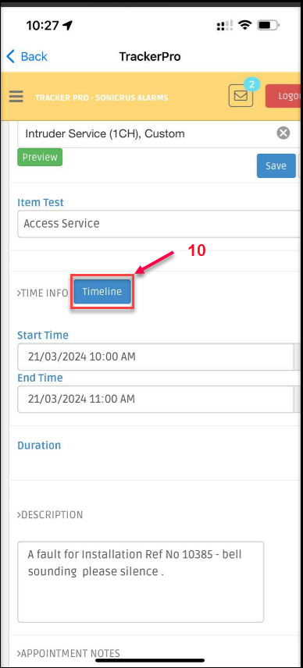
Task: Open the hamburger menu icon
Action: pos(16,97)
